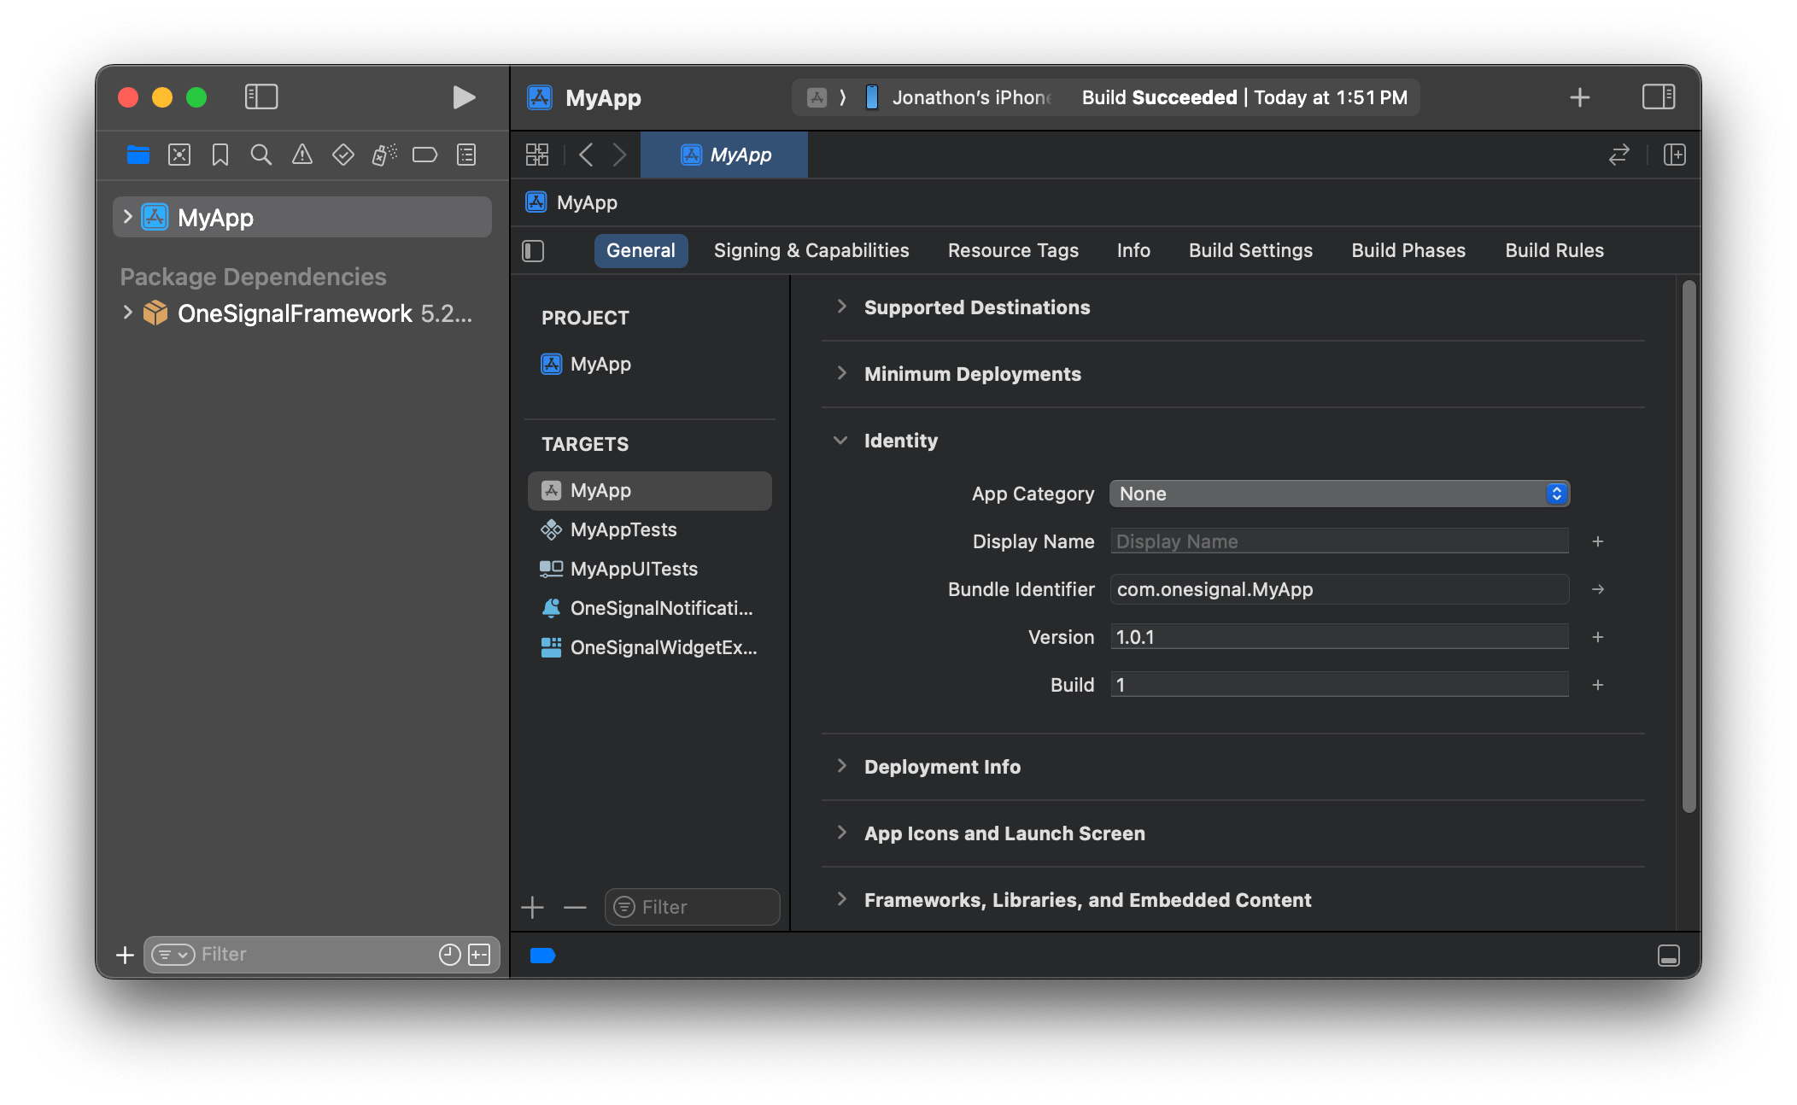Collapse the Identity section
This screenshot has width=1797, height=1105.
[840, 441]
